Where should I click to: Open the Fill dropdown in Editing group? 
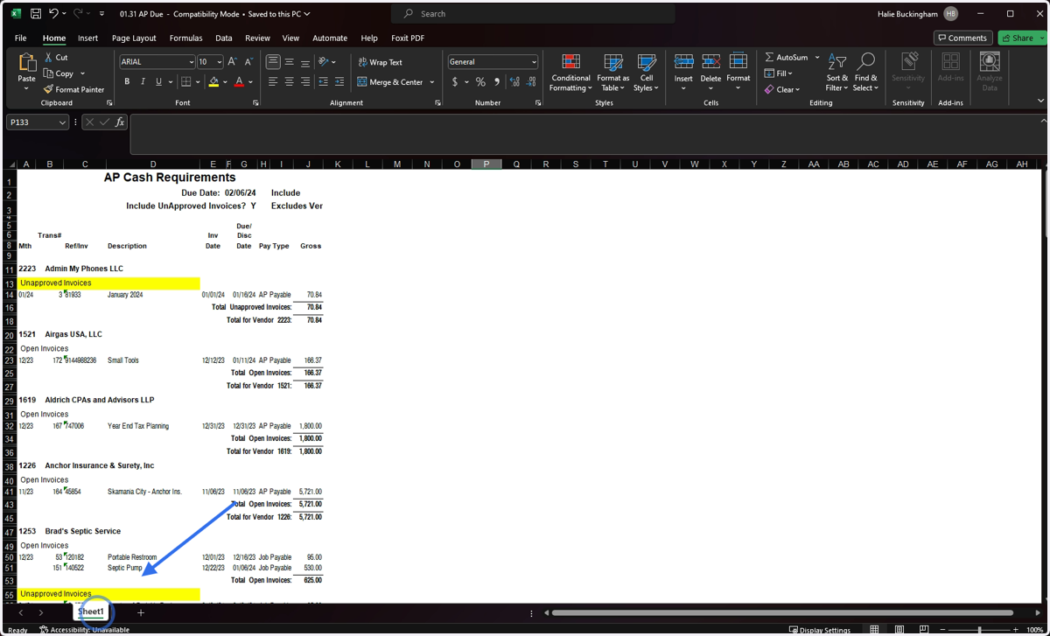tap(779, 73)
